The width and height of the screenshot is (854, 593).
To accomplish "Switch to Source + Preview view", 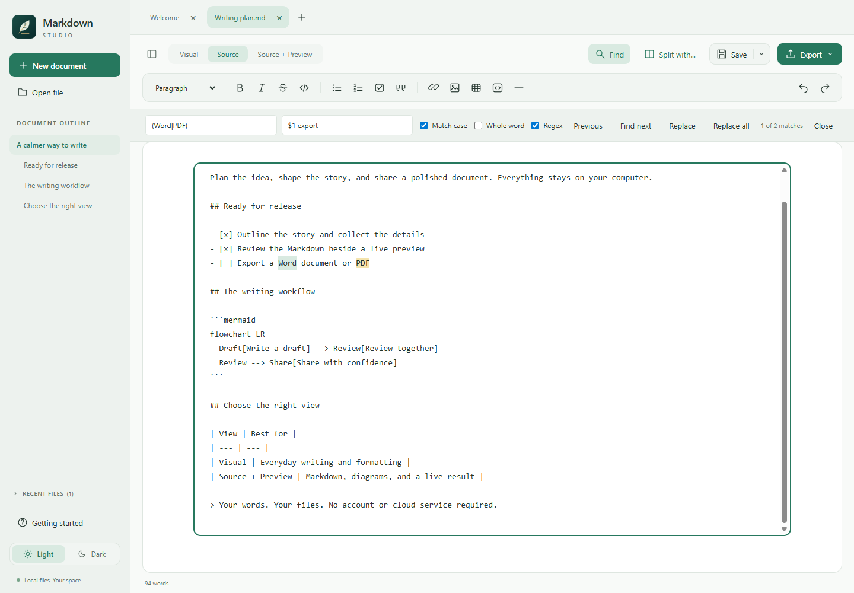I will (285, 55).
